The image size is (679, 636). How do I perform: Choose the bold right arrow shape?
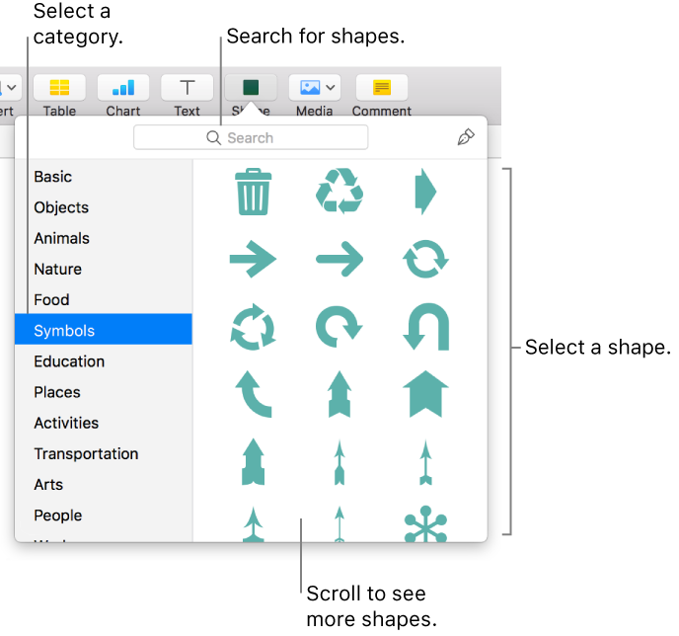pos(253,259)
